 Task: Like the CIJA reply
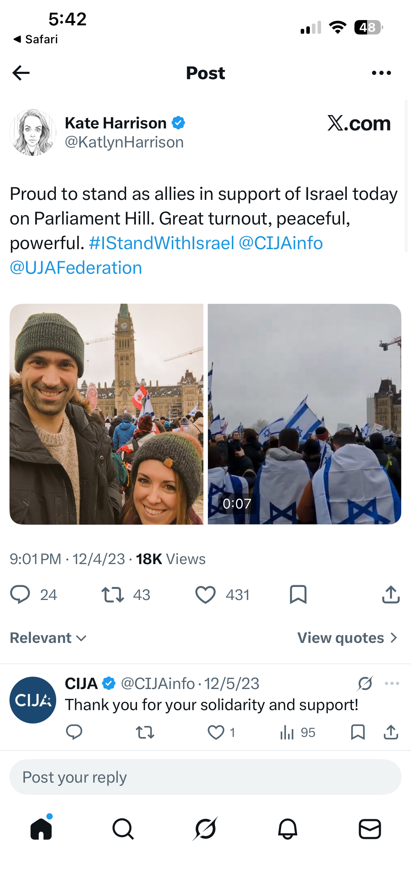point(216,732)
